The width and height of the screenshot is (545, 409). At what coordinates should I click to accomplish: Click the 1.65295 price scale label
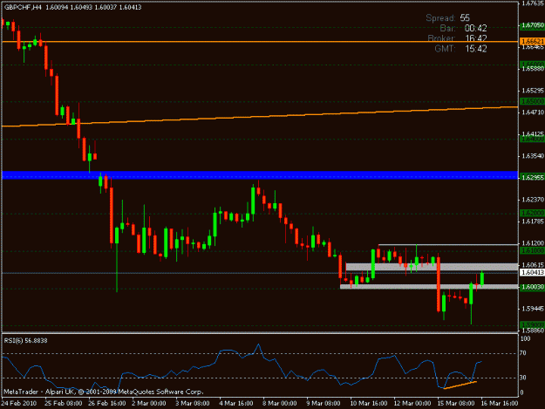(x=533, y=91)
